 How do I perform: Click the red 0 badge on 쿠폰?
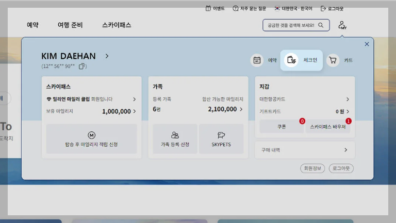(x=302, y=121)
